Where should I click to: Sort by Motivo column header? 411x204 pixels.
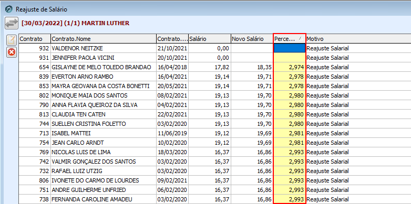(358, 39)
